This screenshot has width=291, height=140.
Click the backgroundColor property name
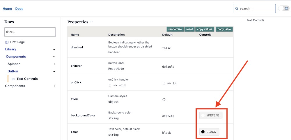[x=83, y=115]
